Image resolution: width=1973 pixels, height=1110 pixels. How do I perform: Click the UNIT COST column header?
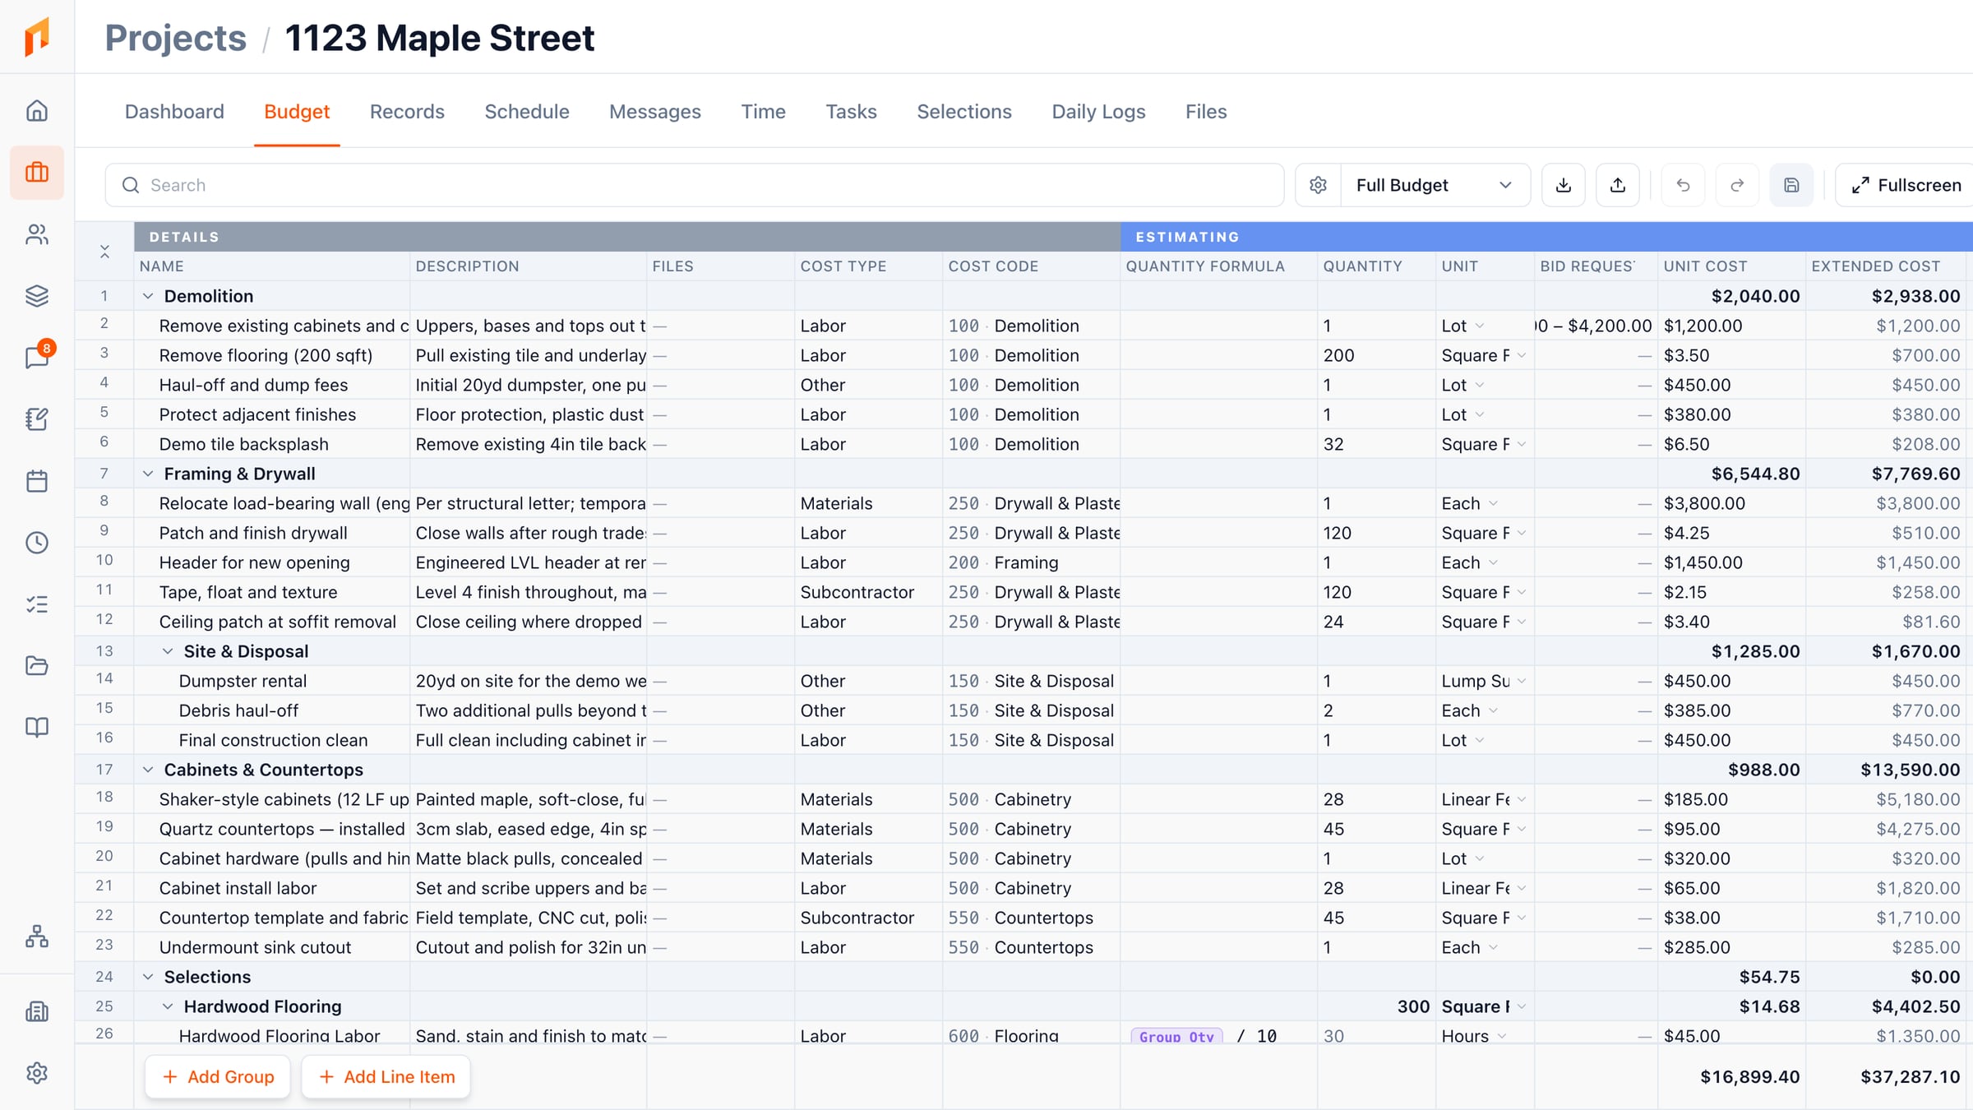1731,266
